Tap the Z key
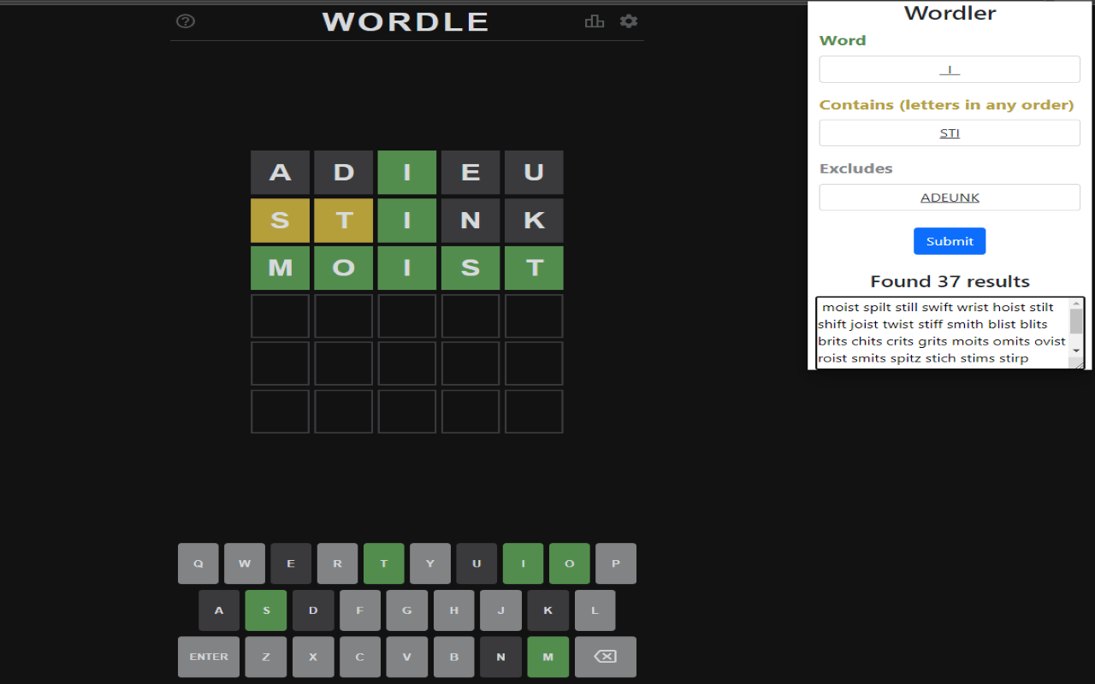The height and width of the screenshot is (684, 1095). (x=266, y=657)
